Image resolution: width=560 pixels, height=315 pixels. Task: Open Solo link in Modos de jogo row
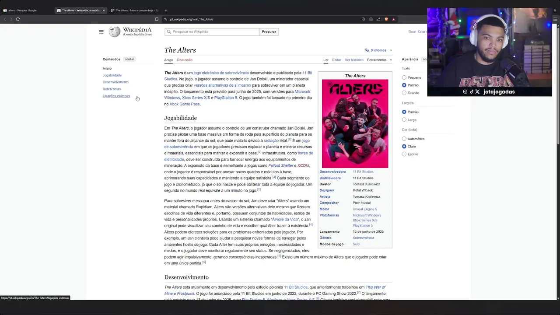point(356,244)
